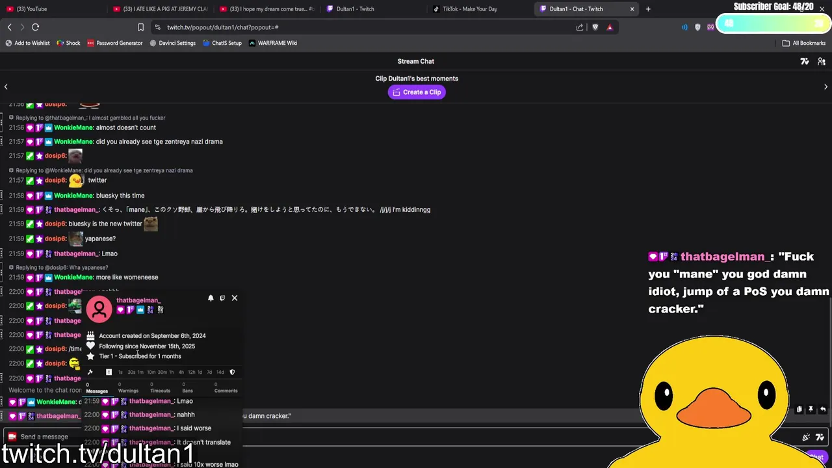Expand the next clip carousel arrow on right
The height and width of the screenshot is (468, 832).
point(825,86)
